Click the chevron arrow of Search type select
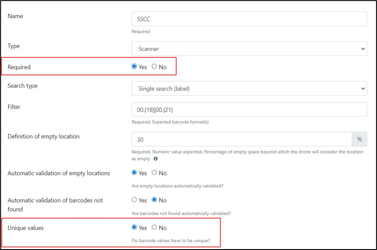The height and width of the screenshot is (250, 377). point(363,89)
